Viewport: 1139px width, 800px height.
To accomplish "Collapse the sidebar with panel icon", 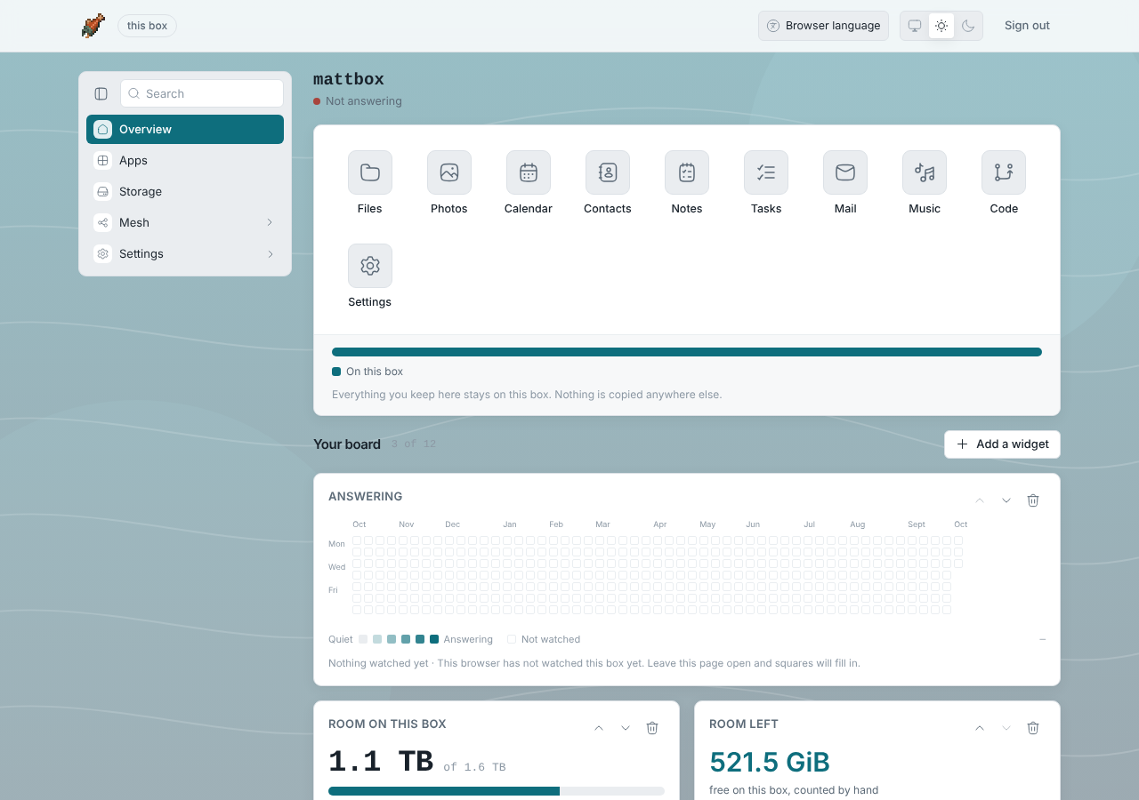I will coord(101,93).
